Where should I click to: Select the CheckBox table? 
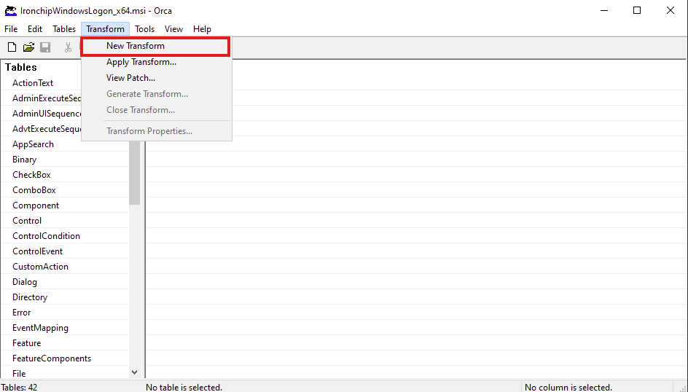click(31, 175)
